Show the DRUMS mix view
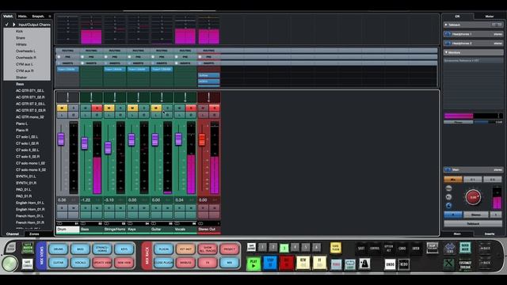The height and width of the screenshot is (285, 507). (x=59, y=249)
